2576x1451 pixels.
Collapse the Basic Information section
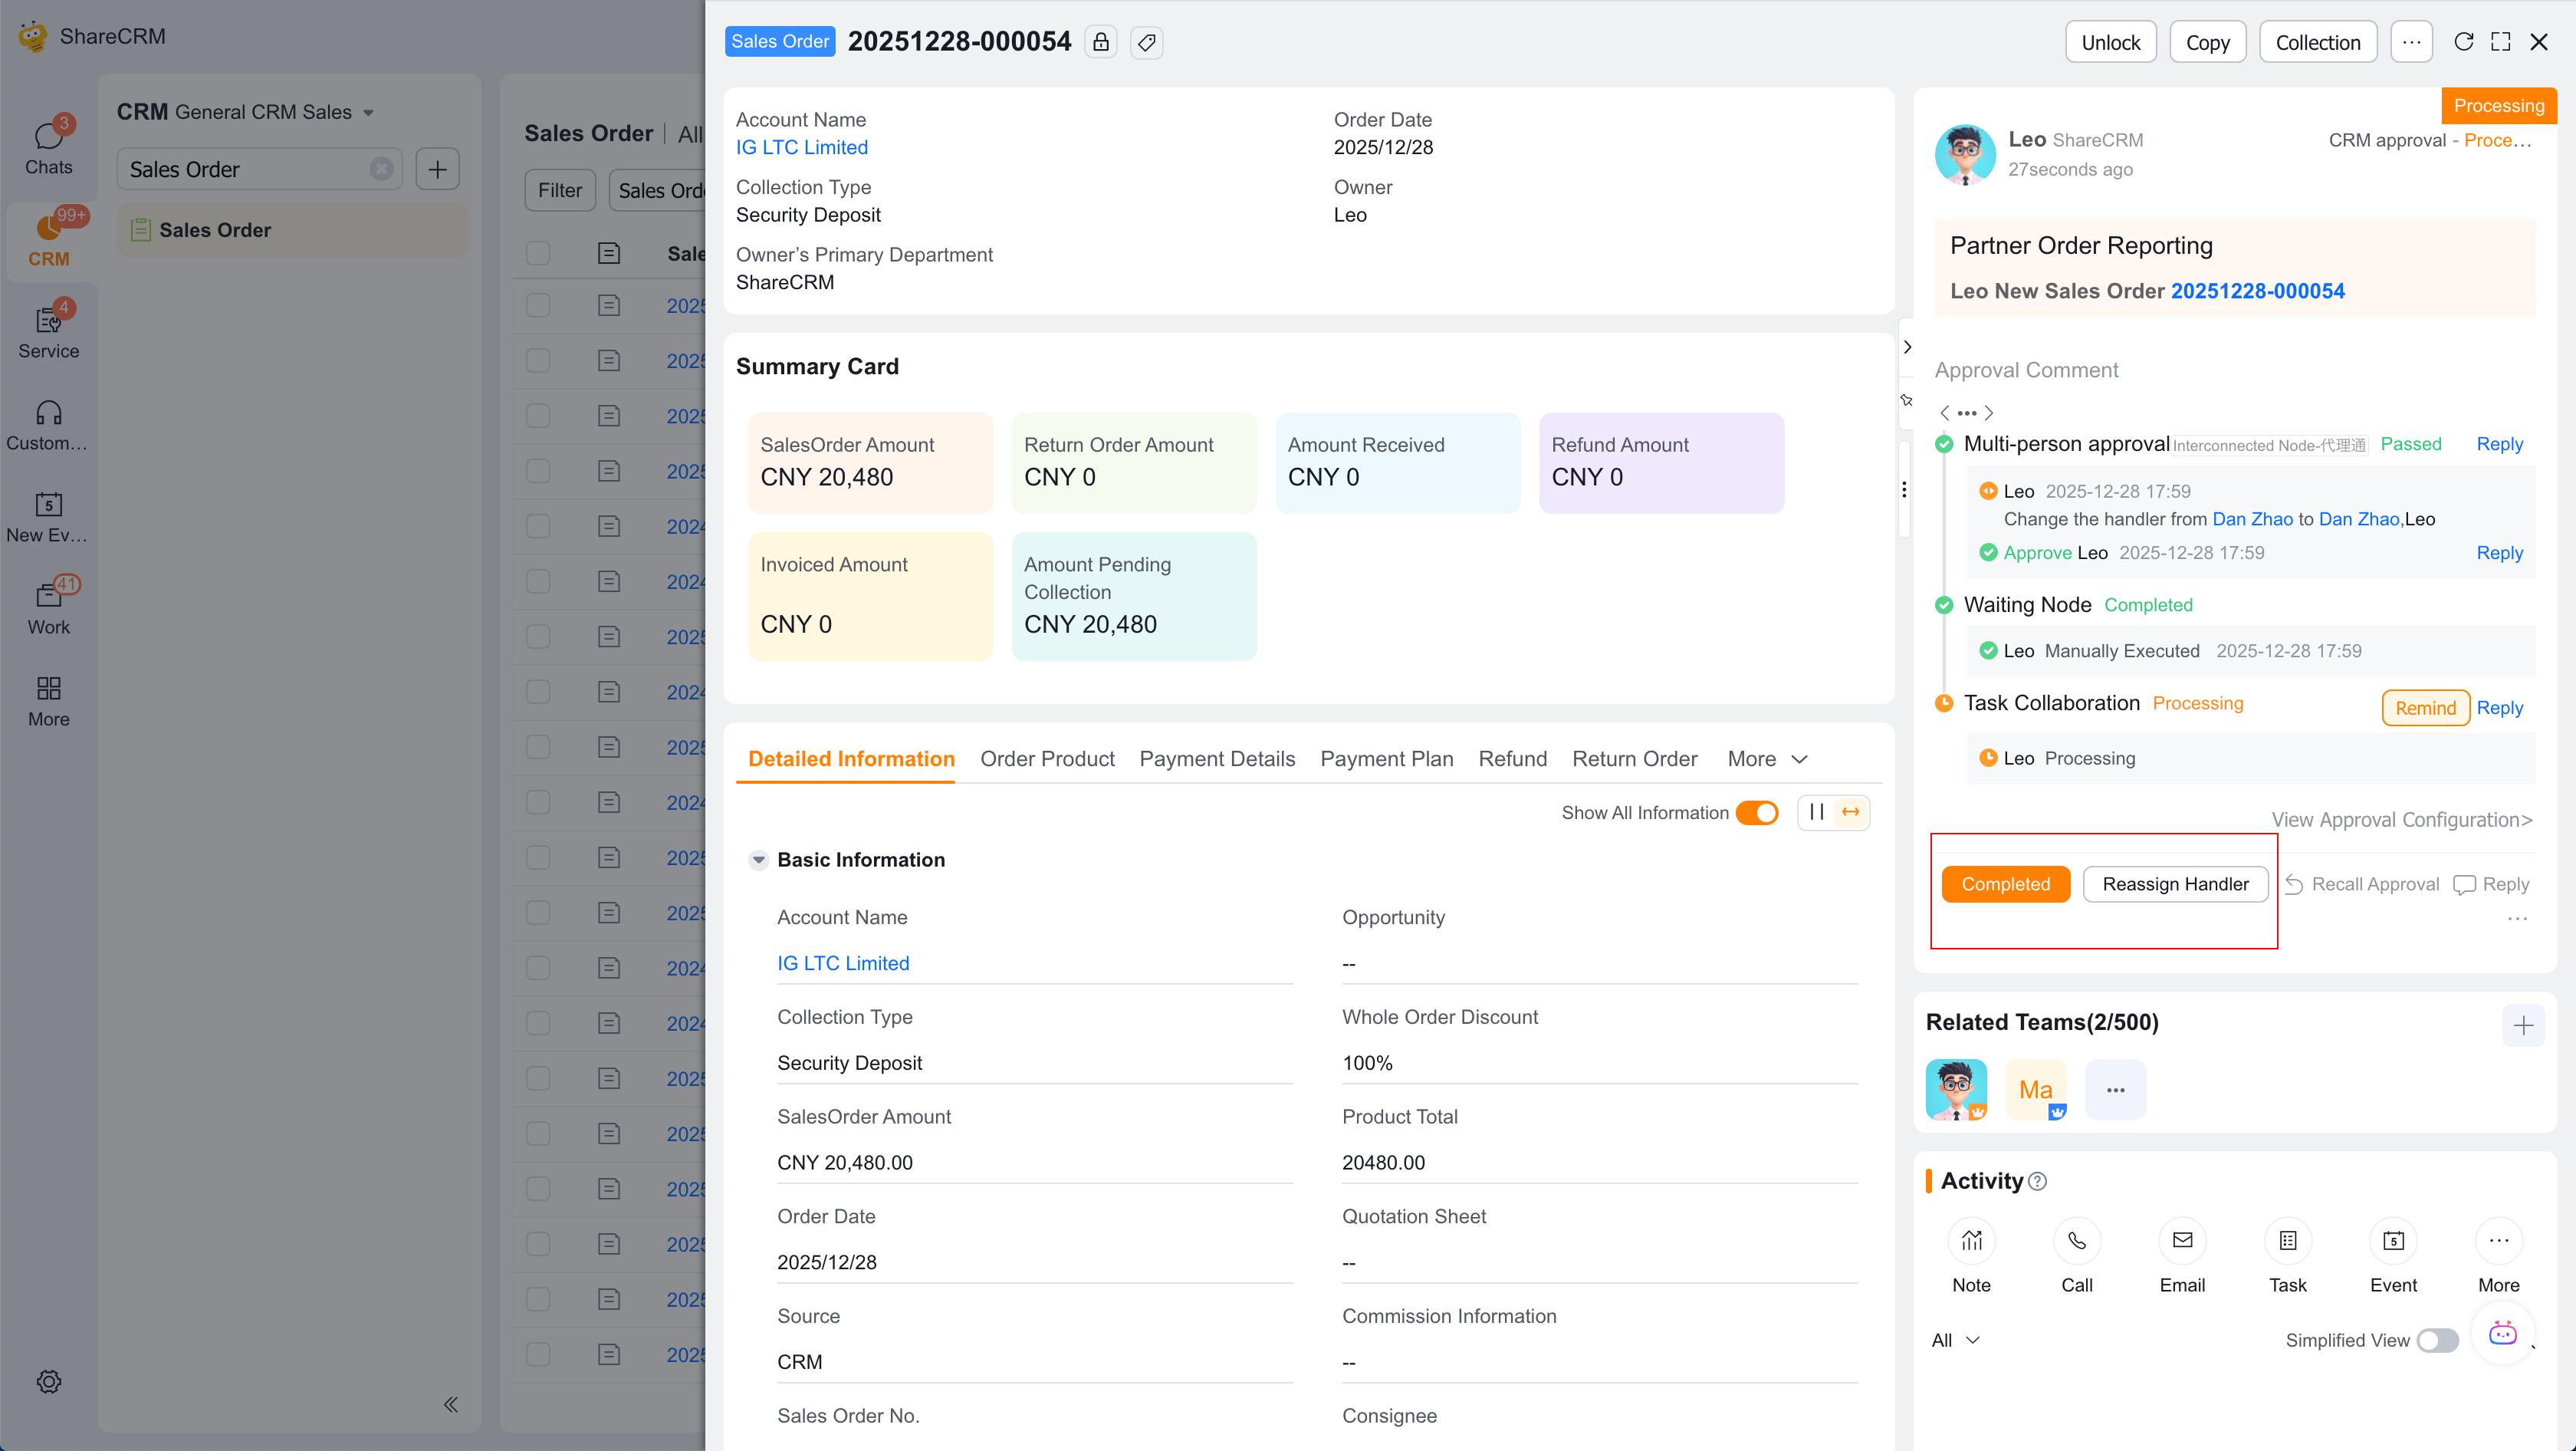[758, 860]
